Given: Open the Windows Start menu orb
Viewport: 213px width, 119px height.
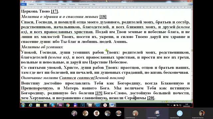Looking at the screenshot, I should (23, 105).
